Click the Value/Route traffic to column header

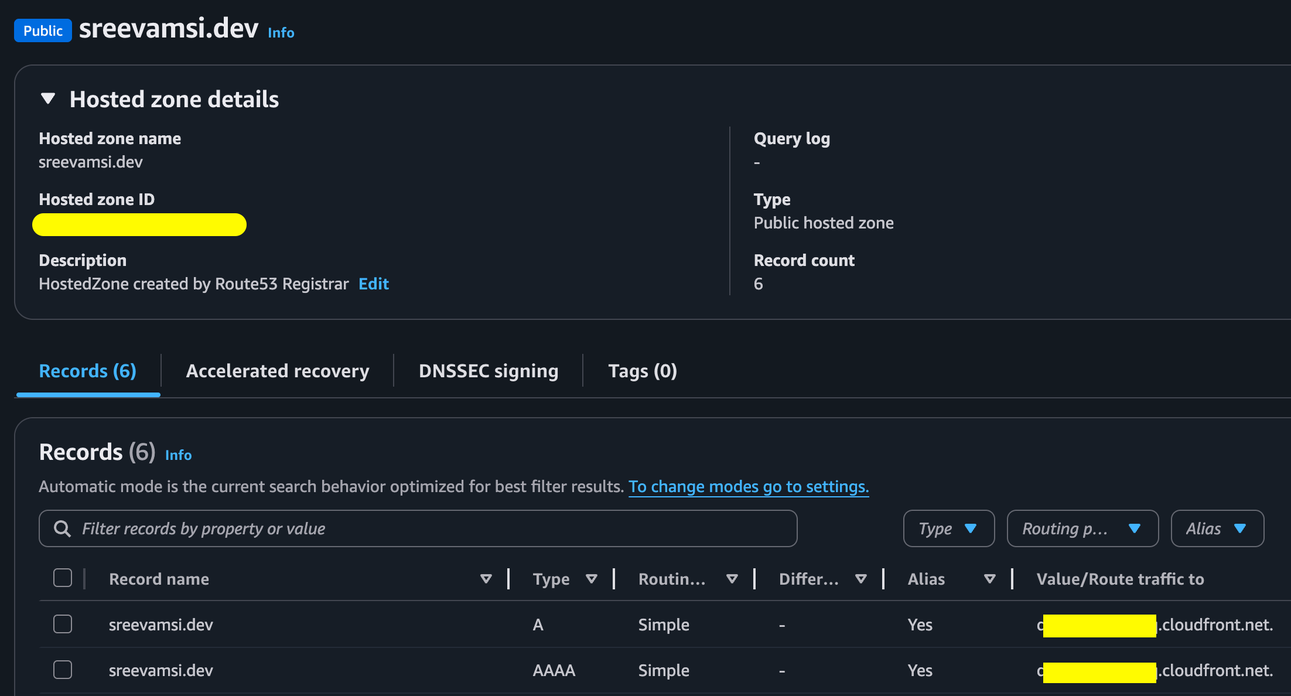click(1120, 579)
